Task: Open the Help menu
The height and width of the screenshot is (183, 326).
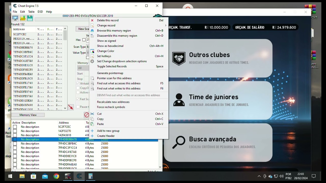Action: 49,12
